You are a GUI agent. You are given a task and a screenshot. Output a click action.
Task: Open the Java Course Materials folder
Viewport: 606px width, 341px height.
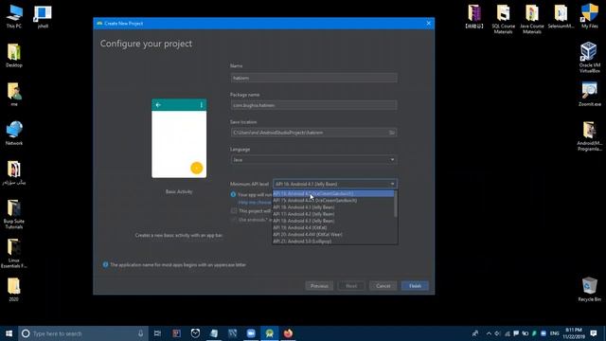pyautogui.click(x=532, y=19)
